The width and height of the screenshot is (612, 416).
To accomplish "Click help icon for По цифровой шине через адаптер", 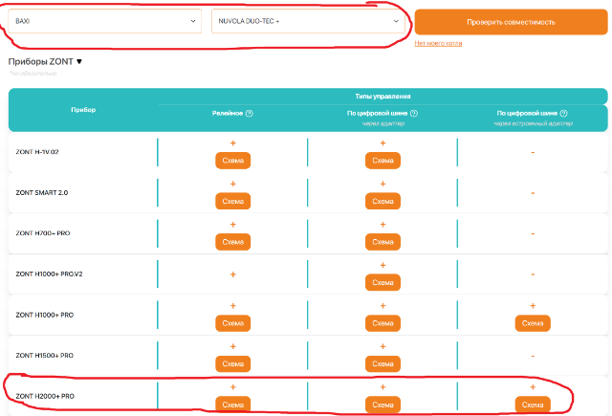I will coord(414,113).
